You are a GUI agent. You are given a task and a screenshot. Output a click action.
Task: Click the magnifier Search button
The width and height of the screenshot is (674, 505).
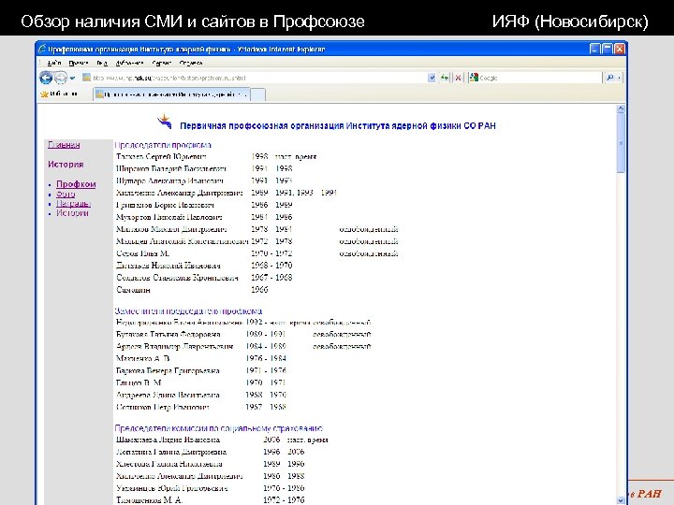coord(609,78)
